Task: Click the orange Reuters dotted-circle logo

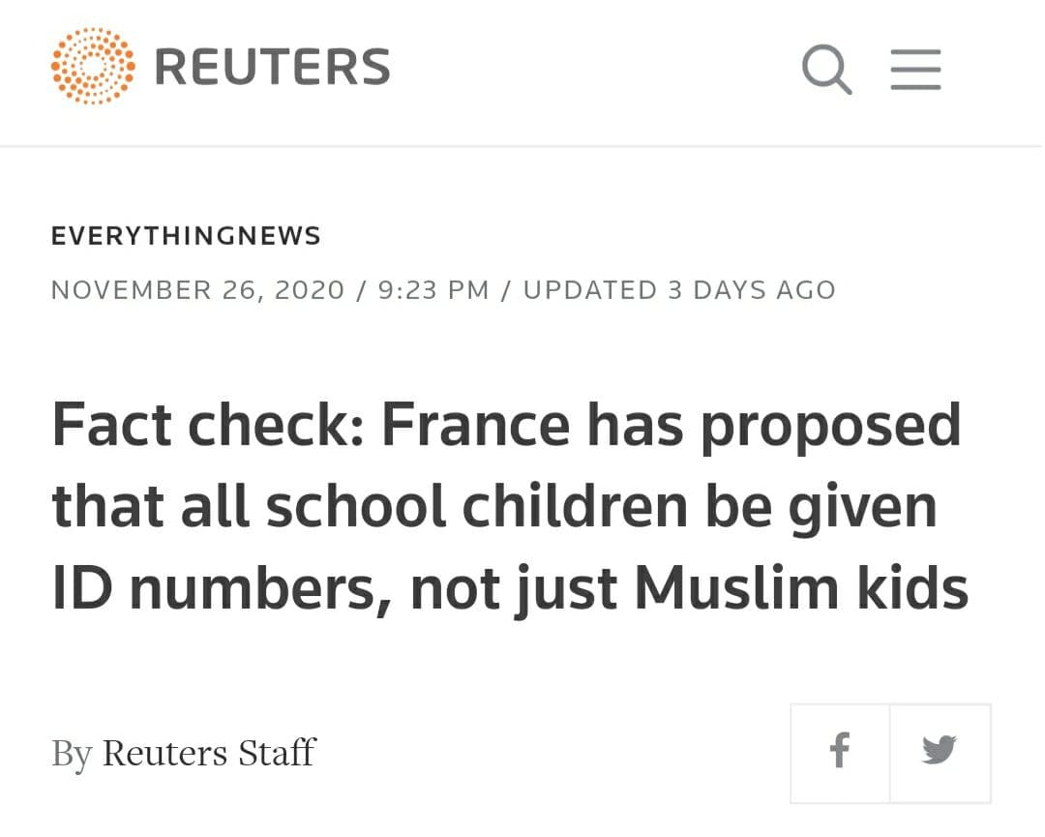Action: click(93, 66)
